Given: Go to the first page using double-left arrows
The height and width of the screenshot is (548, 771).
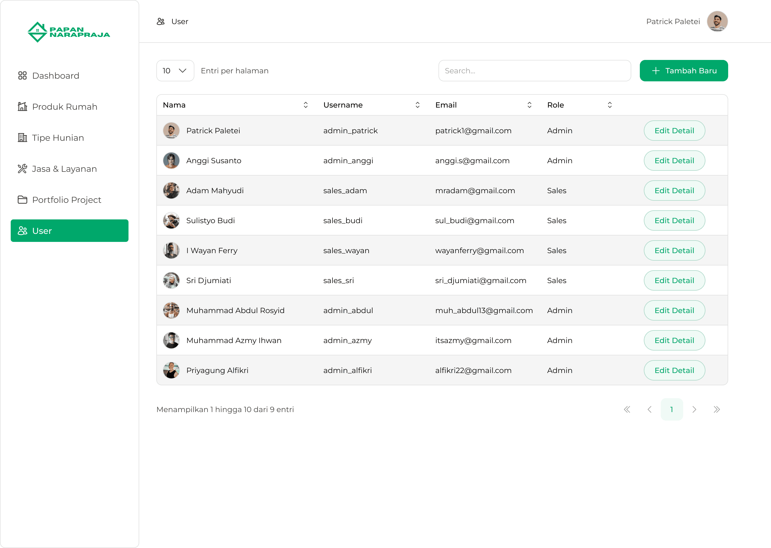Looking at the screenshot, I should tap(627, 409).
